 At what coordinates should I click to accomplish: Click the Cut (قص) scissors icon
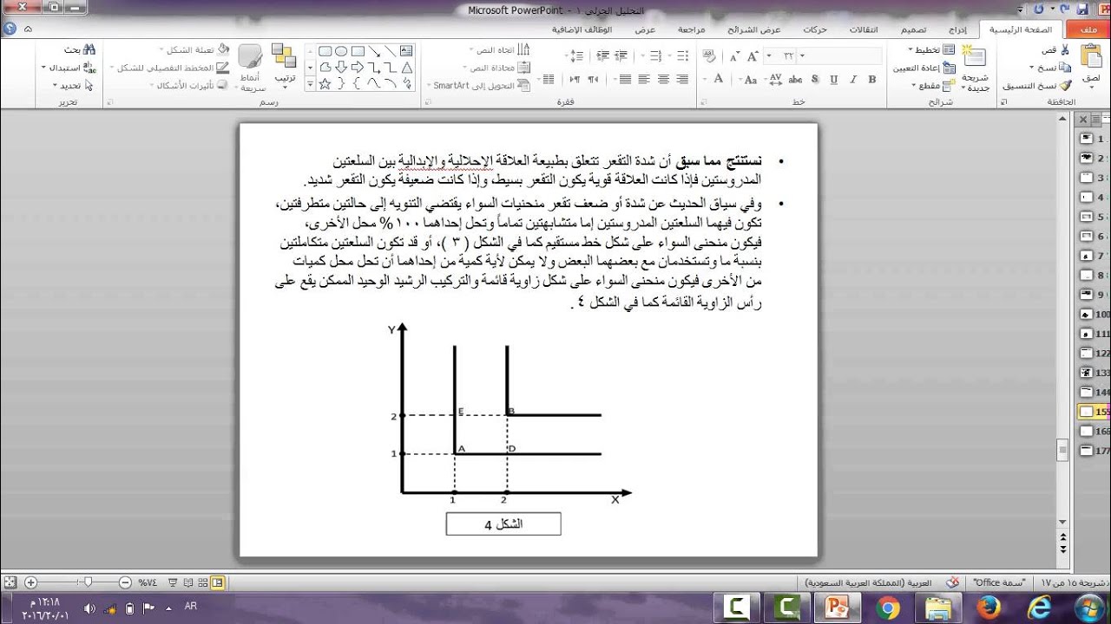point(1064,50)
